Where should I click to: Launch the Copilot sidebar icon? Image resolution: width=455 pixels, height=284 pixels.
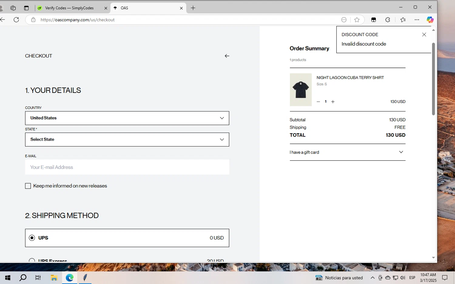(430, 20)
